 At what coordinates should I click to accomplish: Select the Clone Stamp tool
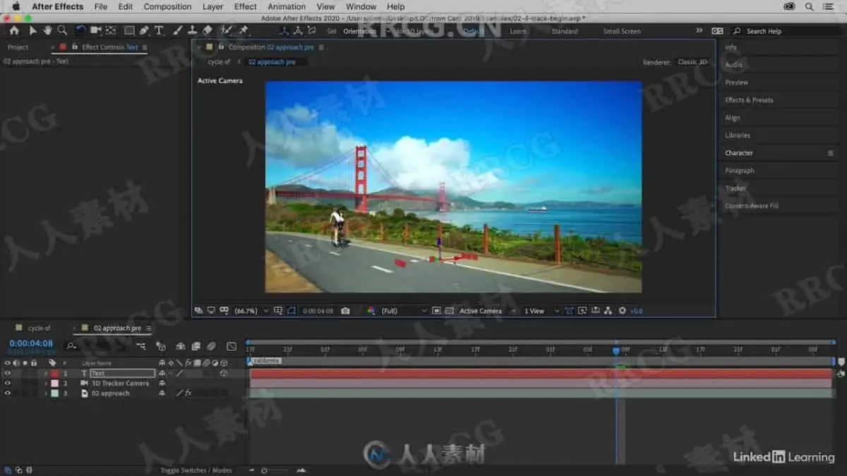[x=192, y=30]
